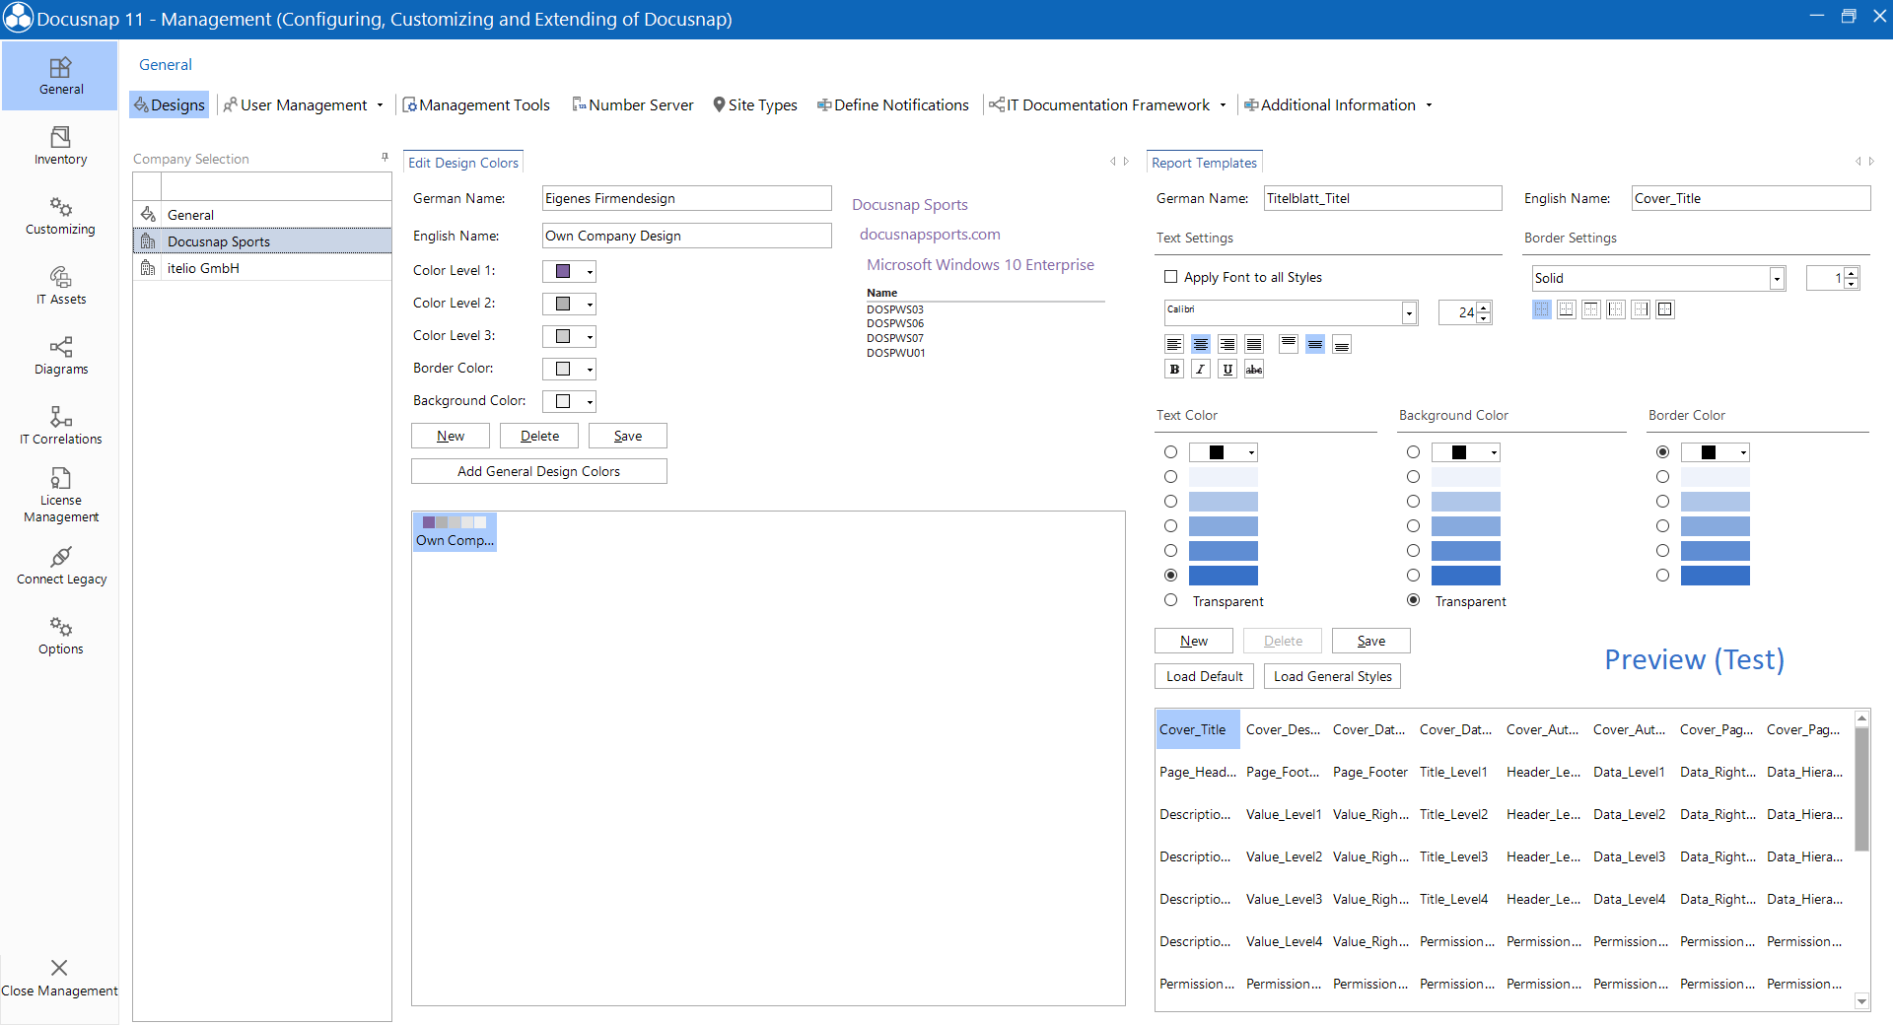The height and width of the screenshot is (1025, 1893).
Task: Switch to the Diagrams section
Action: (60, 355)
